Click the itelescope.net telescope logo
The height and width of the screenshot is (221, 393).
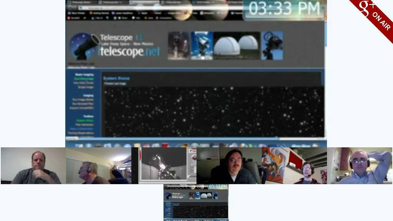85,46
